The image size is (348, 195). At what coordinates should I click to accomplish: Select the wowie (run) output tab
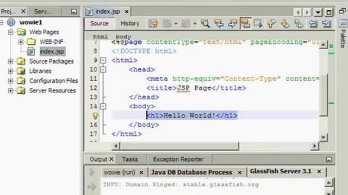point(120,172)
